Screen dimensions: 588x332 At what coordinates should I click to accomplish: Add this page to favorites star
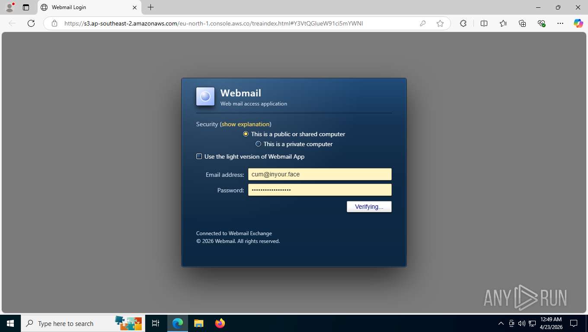[440, 23]
